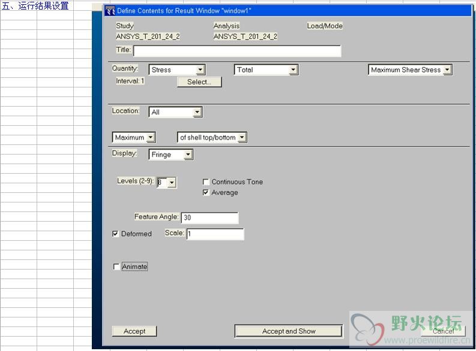476x351 pixels.
Task: Click the Interval: 1 text
Action: point(130,81)
